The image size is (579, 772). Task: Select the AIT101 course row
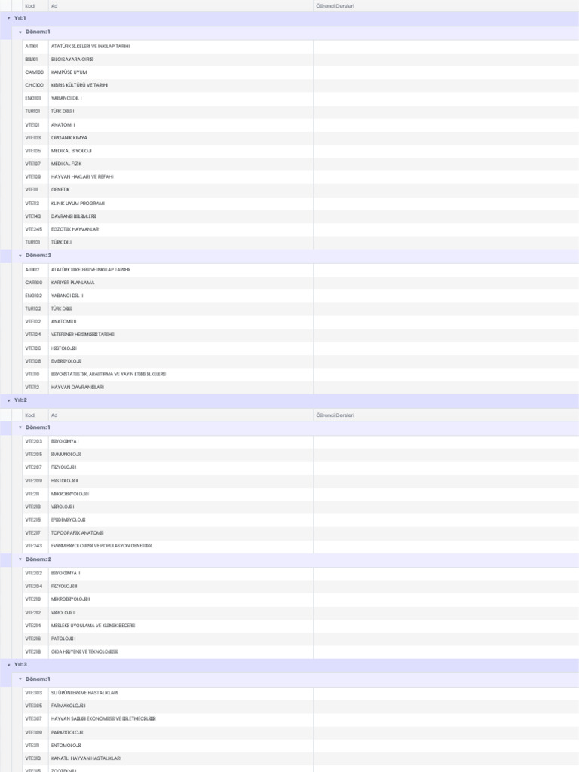300,46
